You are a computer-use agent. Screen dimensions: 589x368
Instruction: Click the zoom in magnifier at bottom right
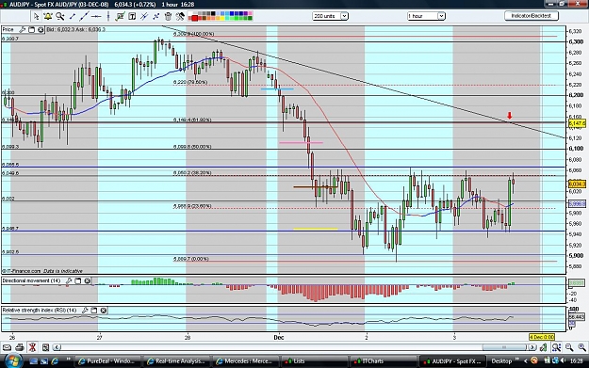pyautogui.click(x=581, y=347)
